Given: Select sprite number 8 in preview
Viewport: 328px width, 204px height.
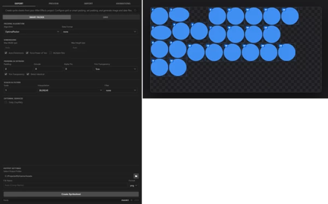Looking at the screenshot, I should pyautogui.click(x=160, y=49).
